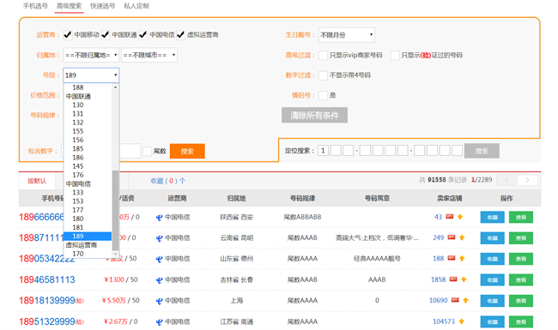Click 查看 button in 上海 row
558x330 pixels.
coord(520,301)
